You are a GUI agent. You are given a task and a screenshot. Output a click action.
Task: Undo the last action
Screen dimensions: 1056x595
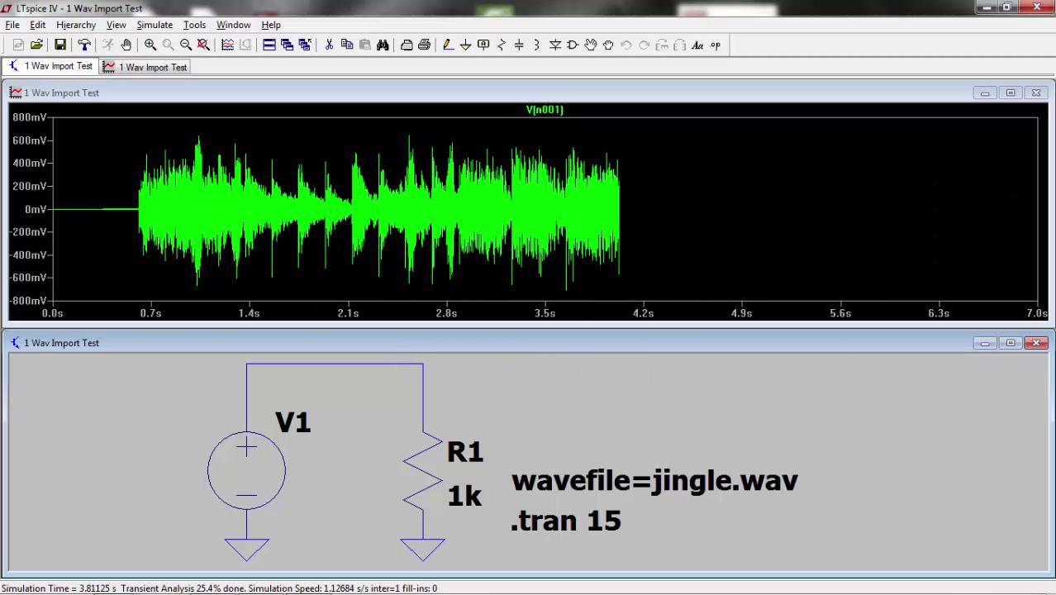pyautogui.click(x=626, y=45)
